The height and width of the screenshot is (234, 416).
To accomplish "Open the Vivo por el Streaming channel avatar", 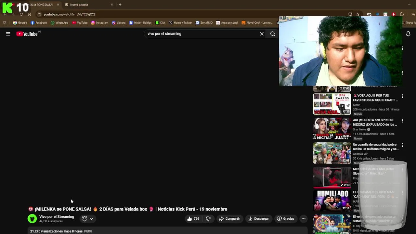I will tap(32, 219).
